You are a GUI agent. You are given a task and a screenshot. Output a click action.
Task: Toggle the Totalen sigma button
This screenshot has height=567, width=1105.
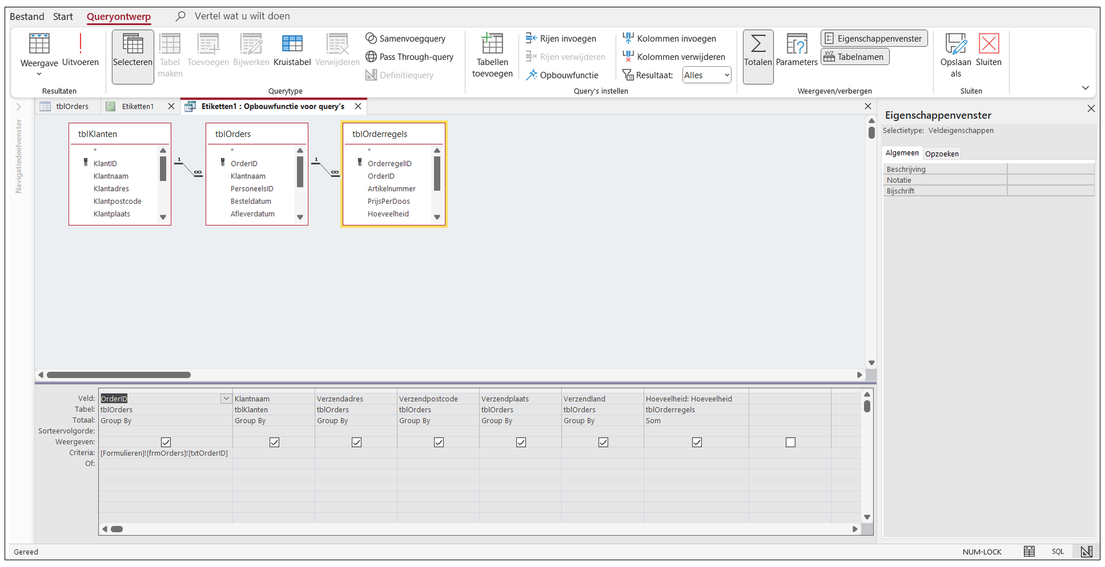point(758,56)
